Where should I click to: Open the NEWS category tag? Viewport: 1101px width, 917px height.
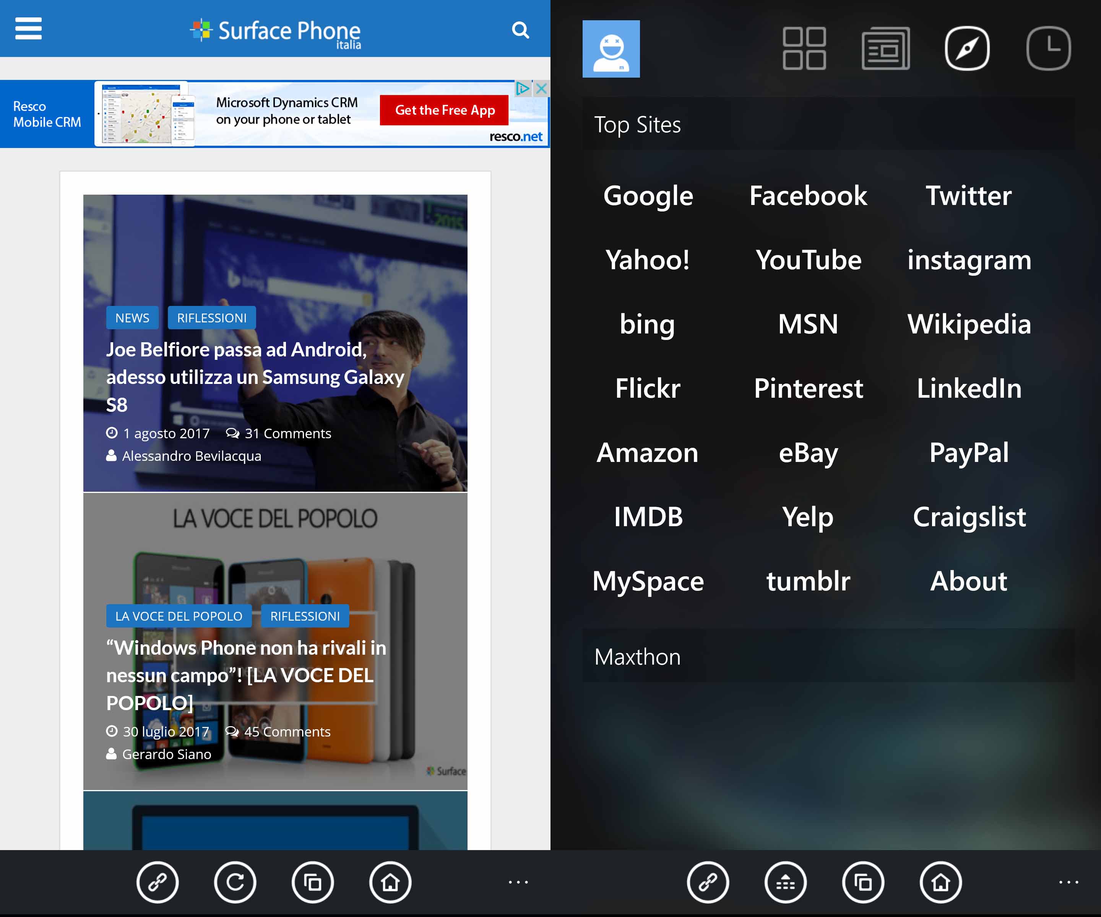click(x=132, y=318)
